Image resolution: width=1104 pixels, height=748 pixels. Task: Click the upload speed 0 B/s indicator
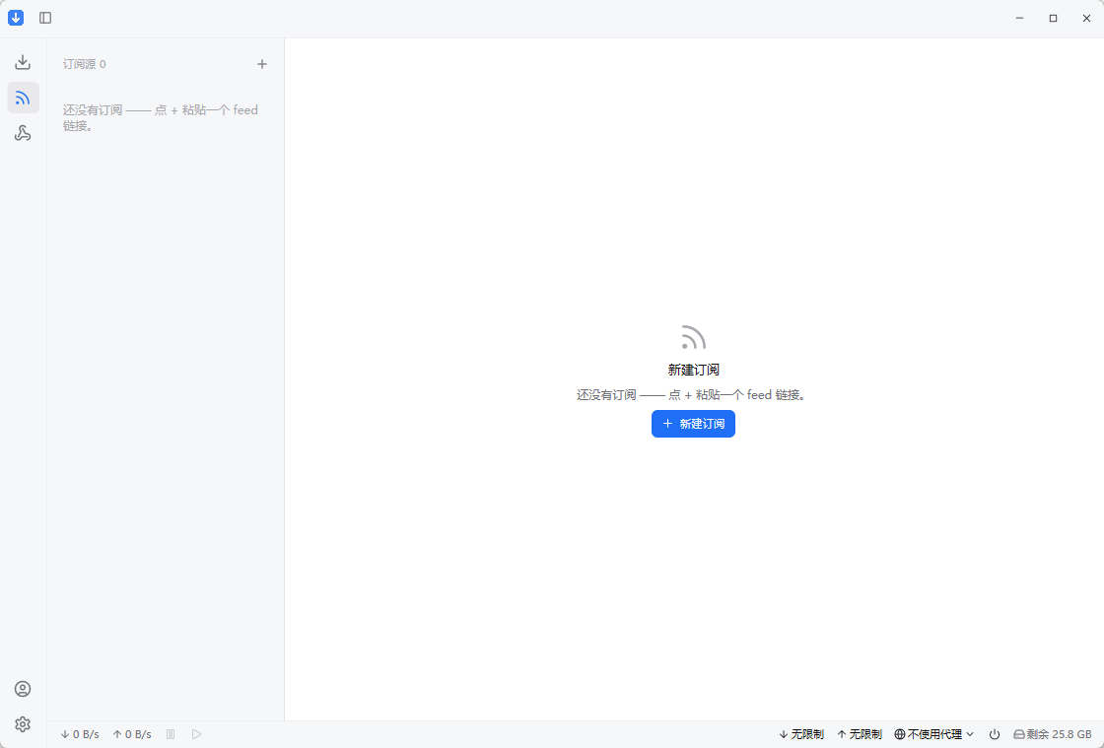[x=132, y=734]
